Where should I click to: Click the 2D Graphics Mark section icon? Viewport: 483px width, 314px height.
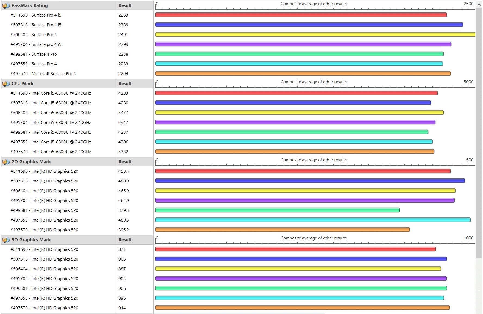(6, 162)
